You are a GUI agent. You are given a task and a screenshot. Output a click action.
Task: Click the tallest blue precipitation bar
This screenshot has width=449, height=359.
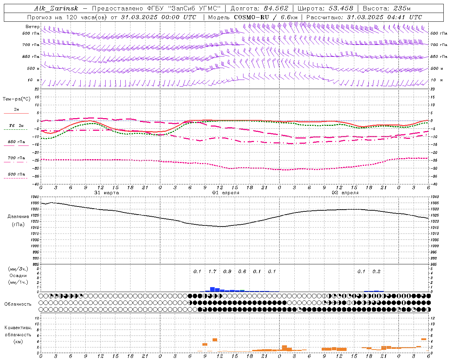coord(212,289)
